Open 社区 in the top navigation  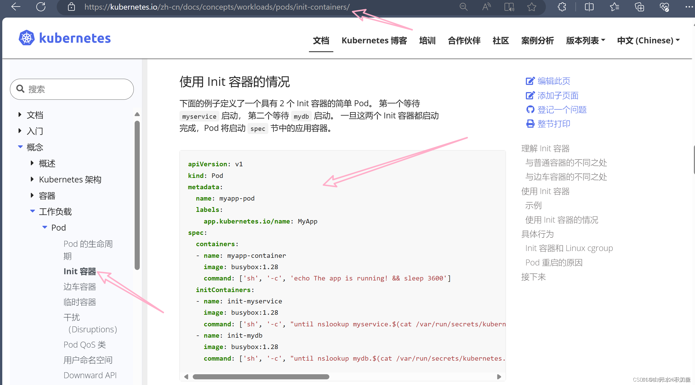pyautogui.click(x=501, y=41)
